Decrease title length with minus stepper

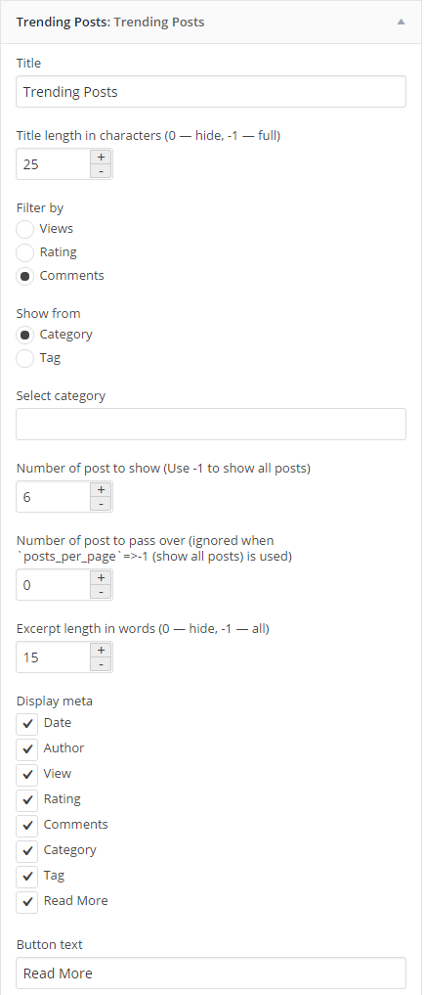[101, 171]
